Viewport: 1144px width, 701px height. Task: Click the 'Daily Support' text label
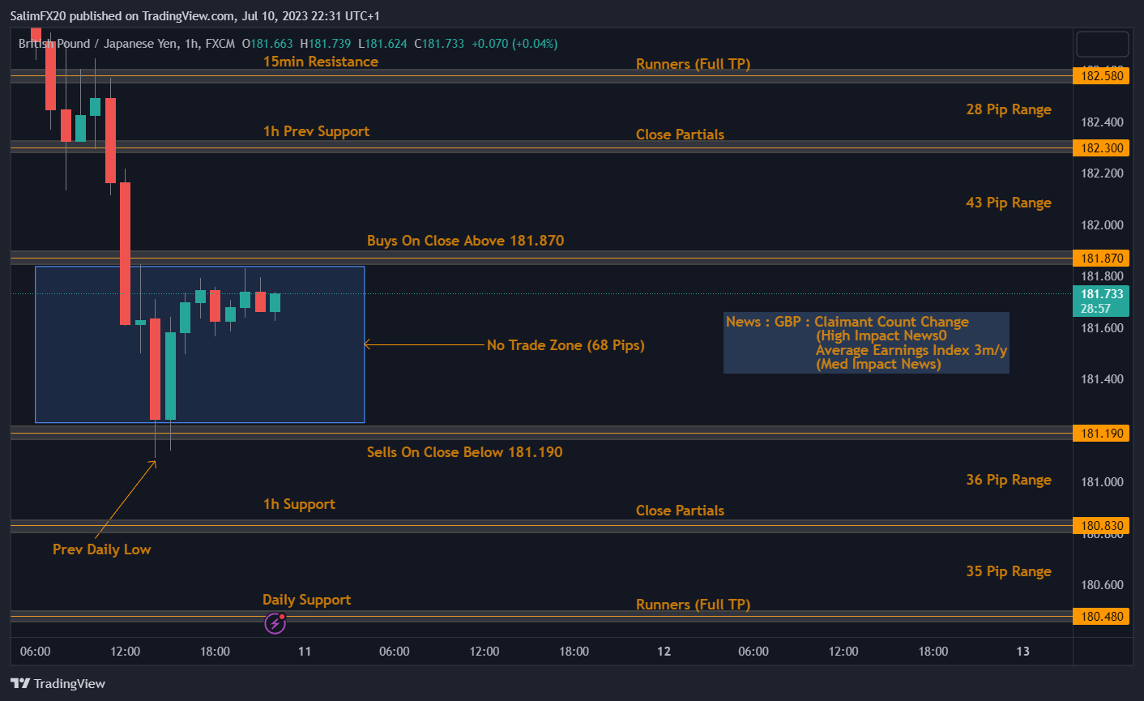(306, 600)
